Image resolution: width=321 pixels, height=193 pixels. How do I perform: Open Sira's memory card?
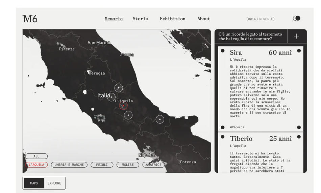point(261,89)
